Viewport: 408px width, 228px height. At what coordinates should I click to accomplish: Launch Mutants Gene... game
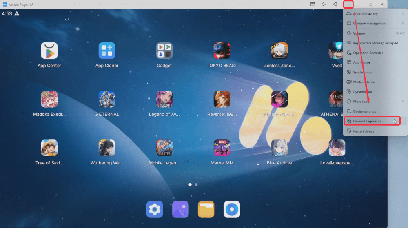click(x=279, y=99)
